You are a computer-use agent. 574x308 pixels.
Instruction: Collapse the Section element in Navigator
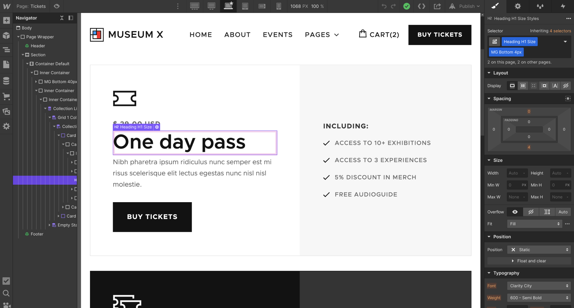(x=23, y=55)
